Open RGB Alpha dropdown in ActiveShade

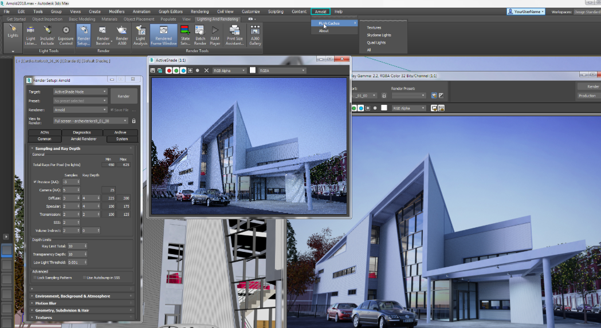point(229,70)
